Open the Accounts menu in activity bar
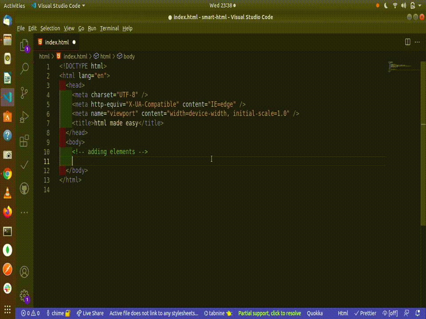 pos(24,272)
